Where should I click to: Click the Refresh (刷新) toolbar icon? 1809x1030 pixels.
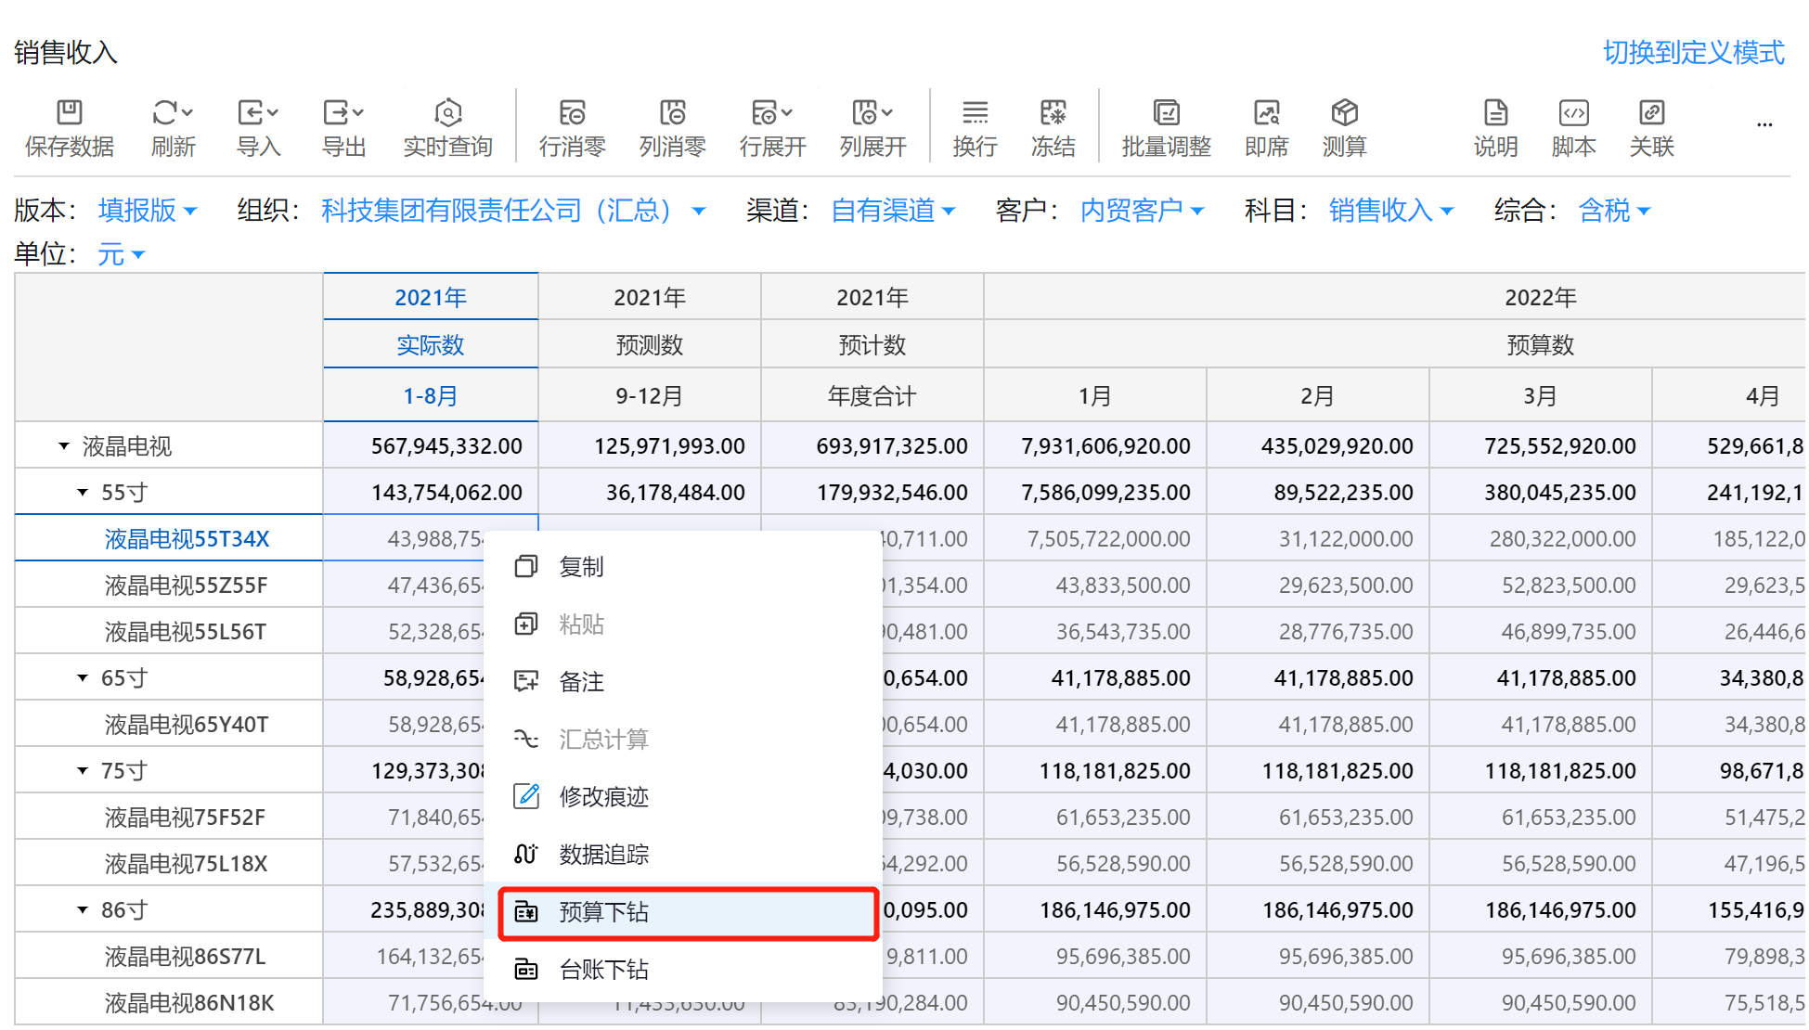[166, 113]
